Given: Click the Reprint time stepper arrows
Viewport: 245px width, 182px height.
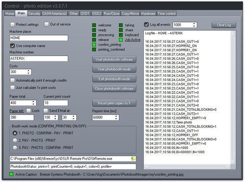Looking at the screenshot, I should point(116,118).
